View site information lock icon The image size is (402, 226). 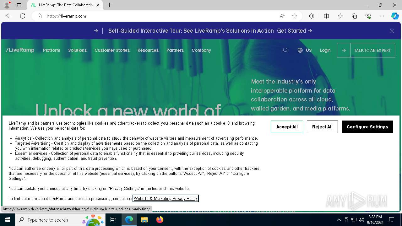click(40, 16)
